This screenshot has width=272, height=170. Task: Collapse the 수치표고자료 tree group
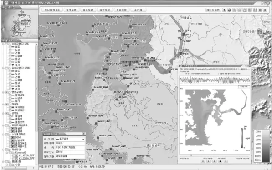point(3,135)
